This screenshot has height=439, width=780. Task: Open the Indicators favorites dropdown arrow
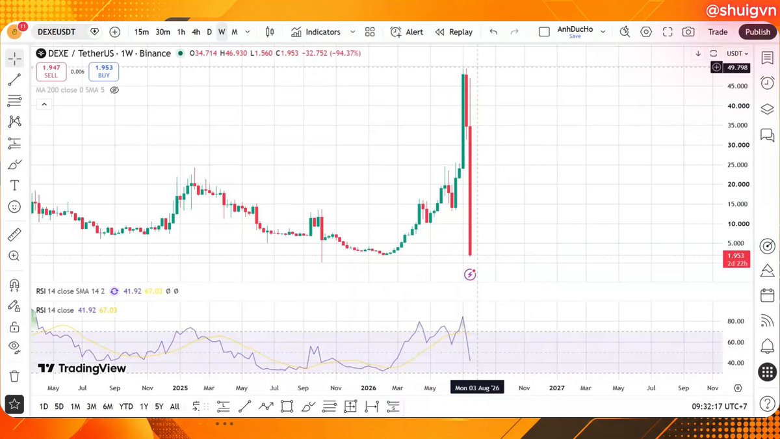[x=353, y=32]
